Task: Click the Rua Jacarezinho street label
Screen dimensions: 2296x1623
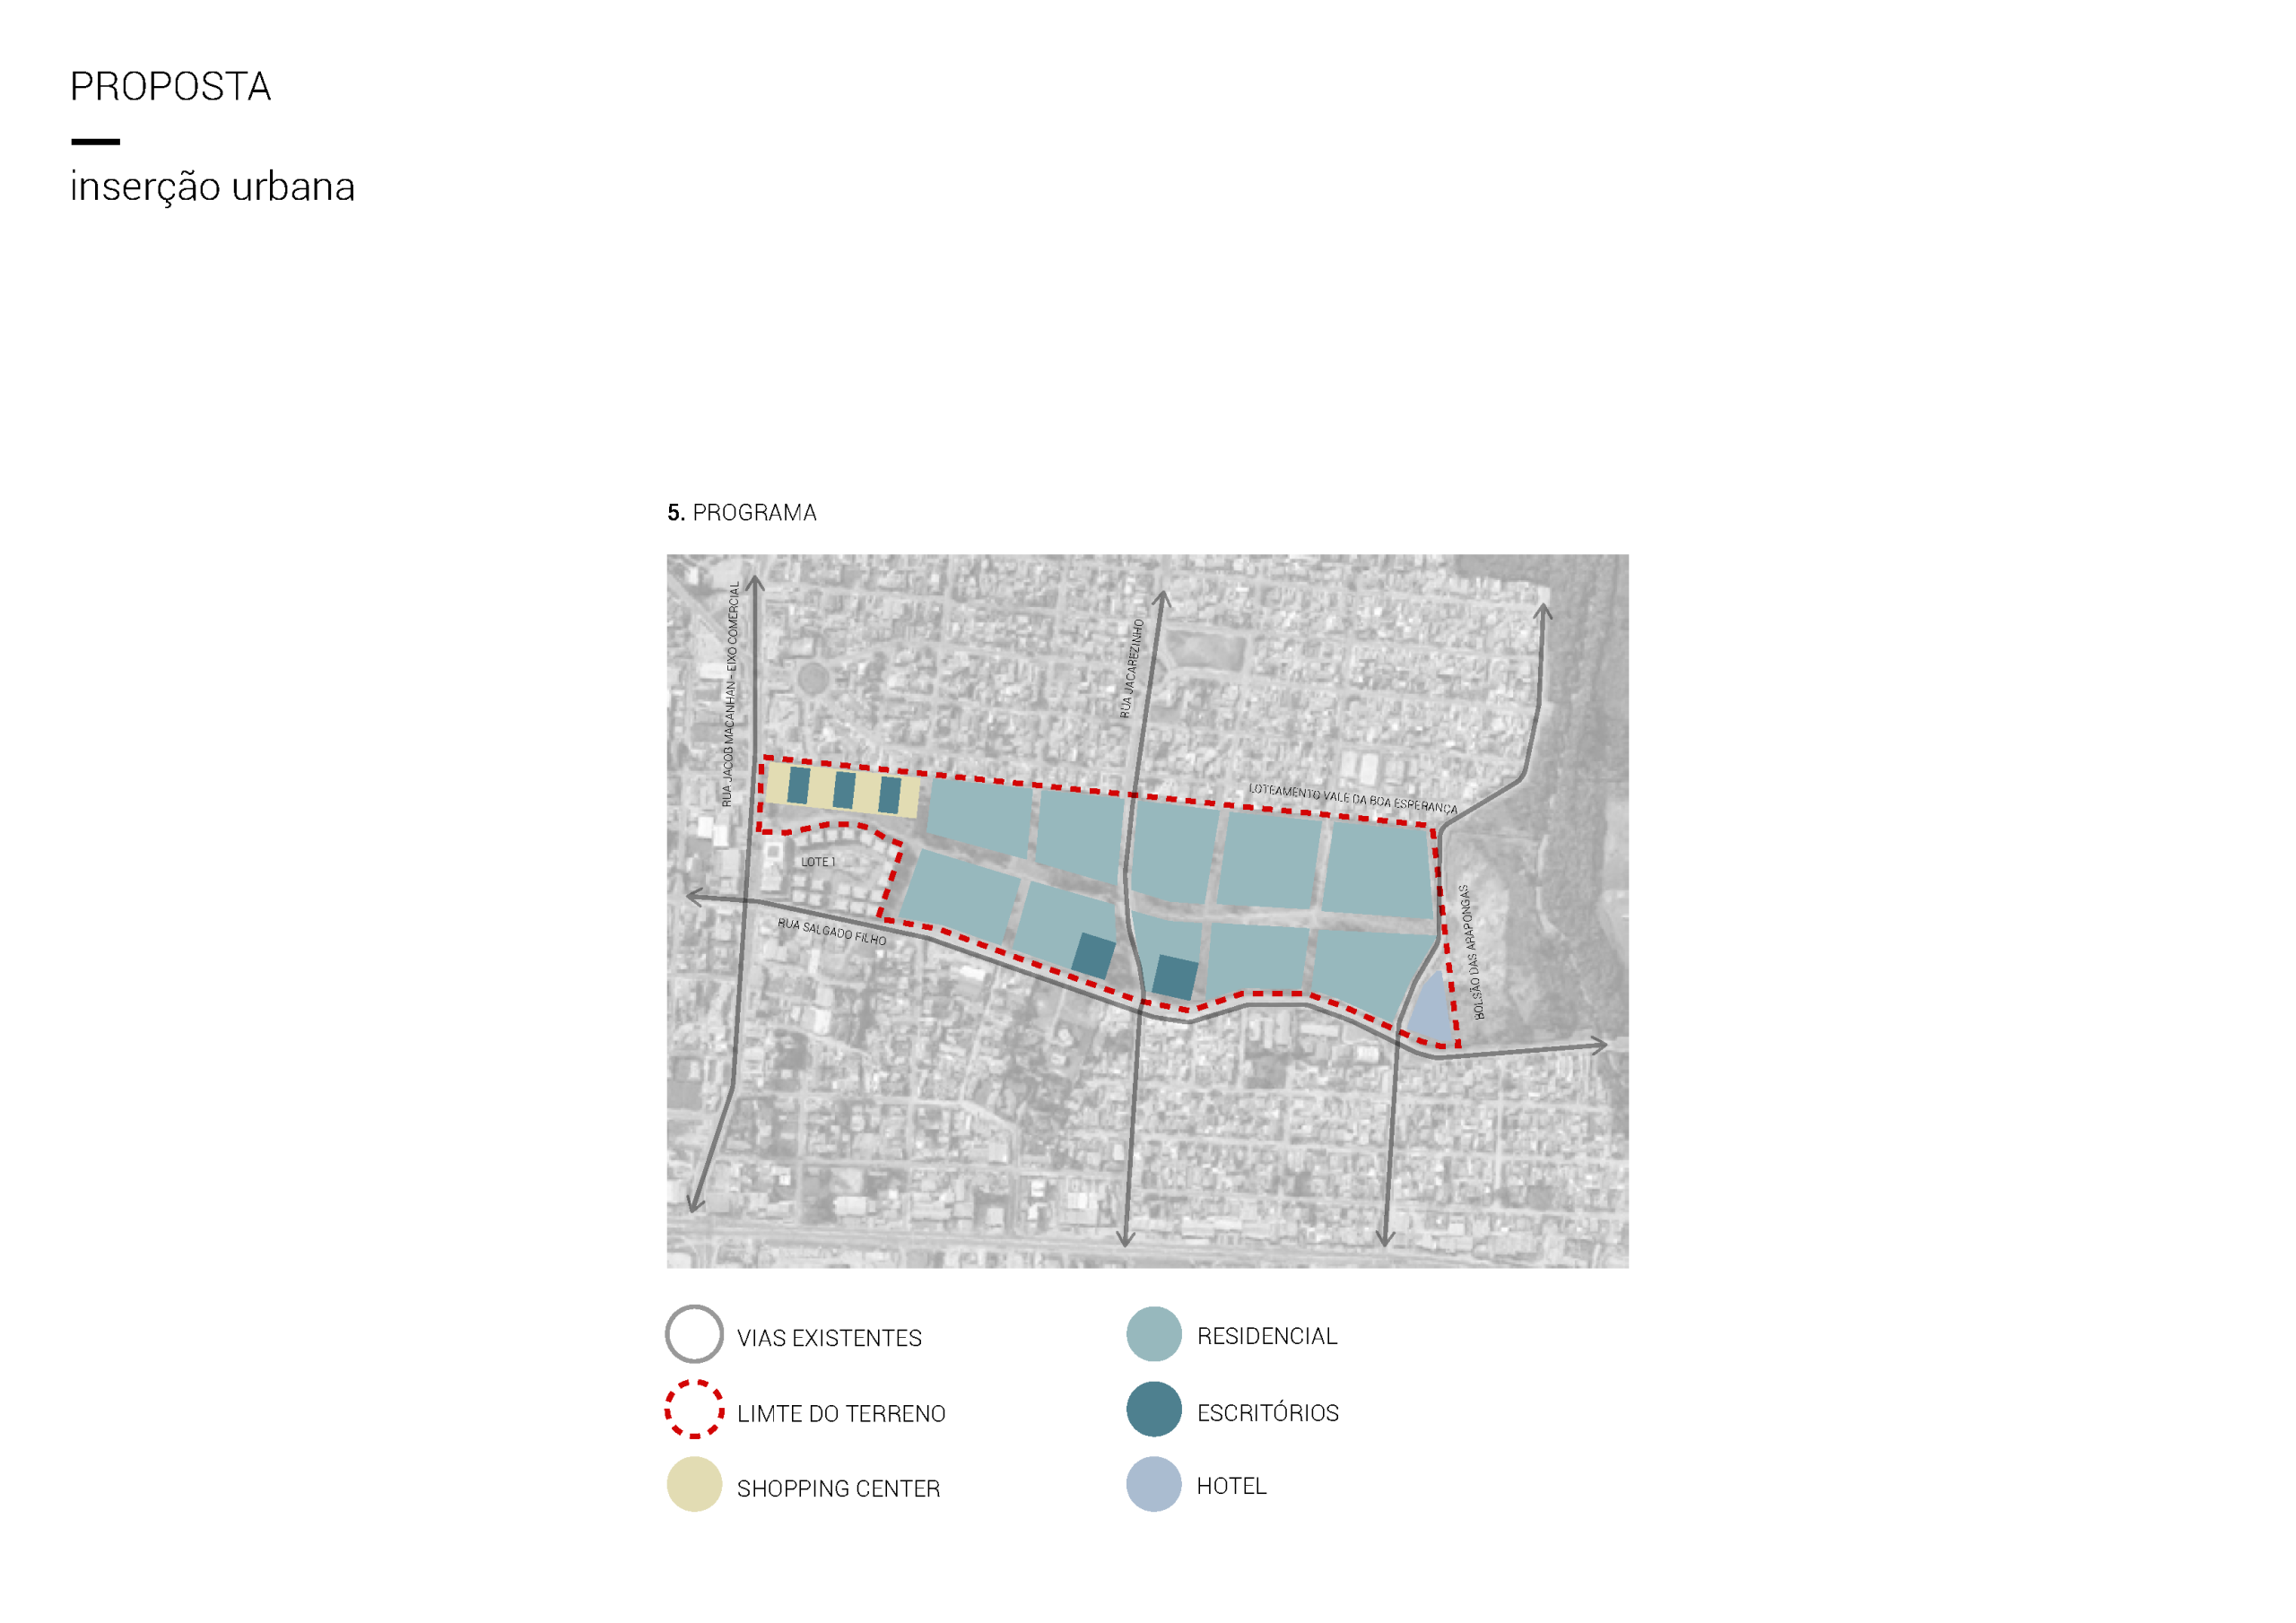Action: 1131,668
